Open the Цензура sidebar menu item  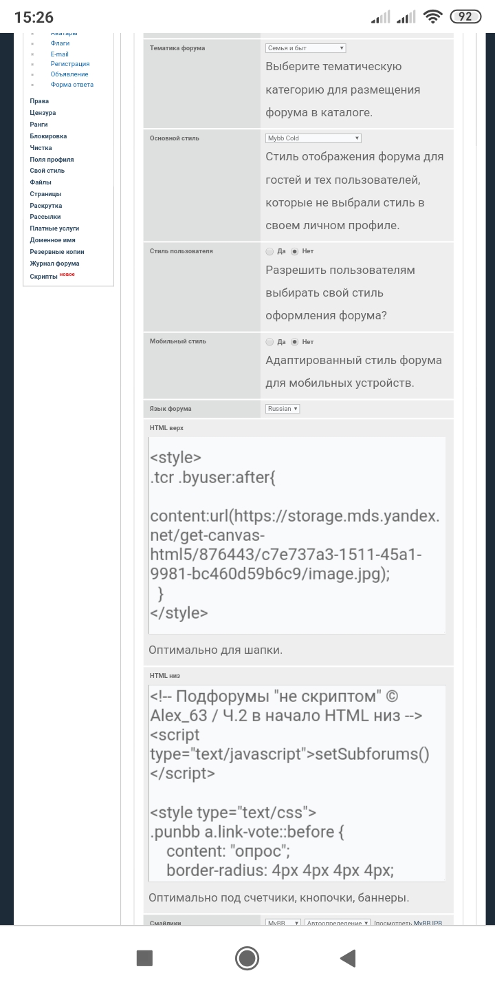tap(43, 113)
